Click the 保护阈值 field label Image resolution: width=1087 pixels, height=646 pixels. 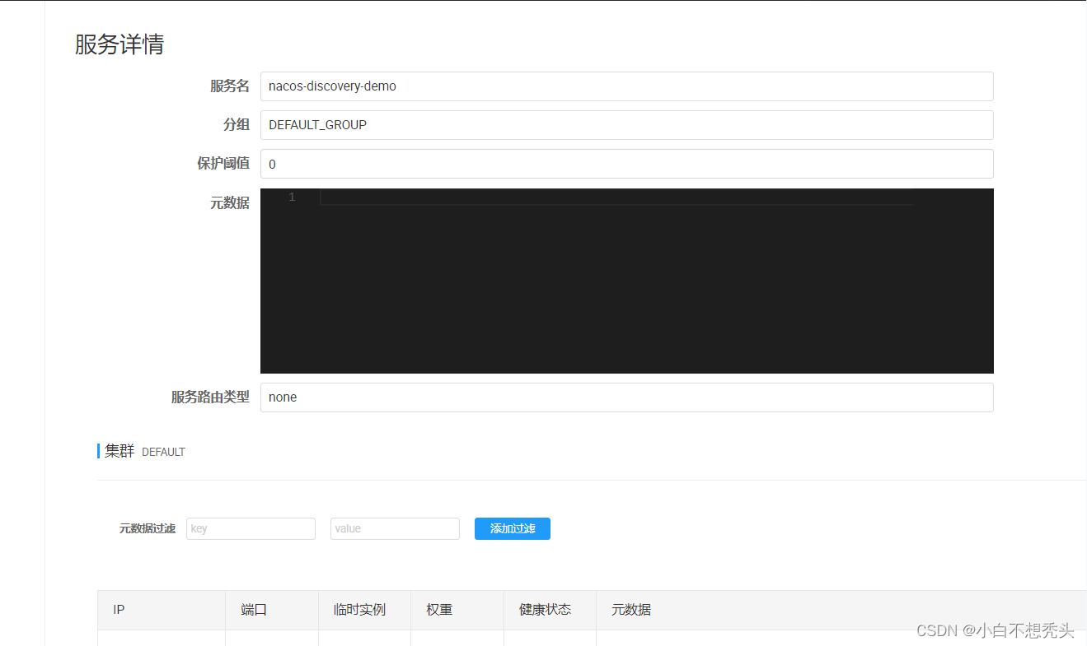[x=223, y=164]
